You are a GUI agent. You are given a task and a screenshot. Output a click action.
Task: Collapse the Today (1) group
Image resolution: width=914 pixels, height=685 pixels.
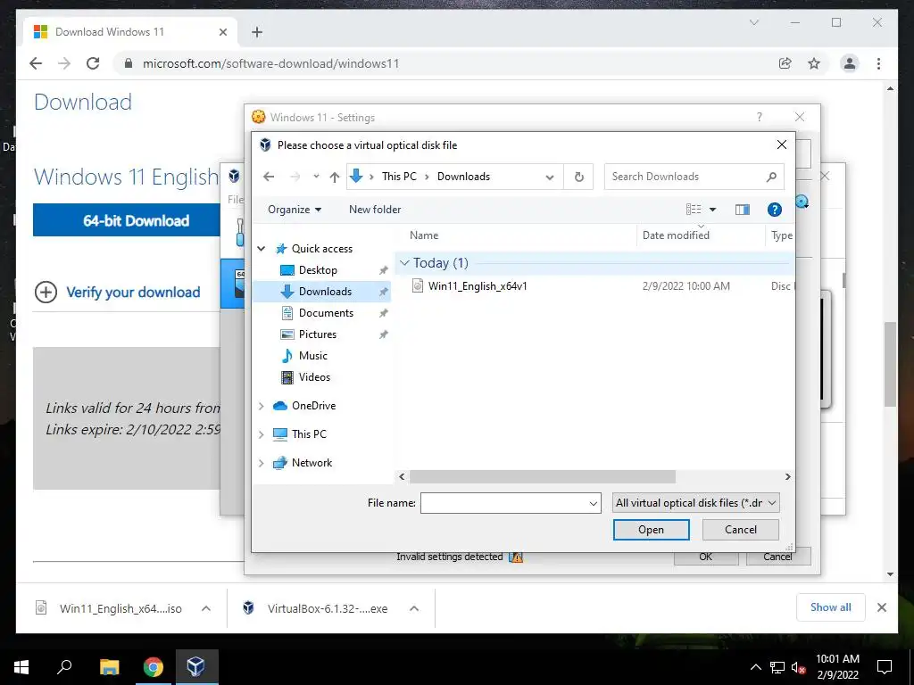tap(404, 263)
